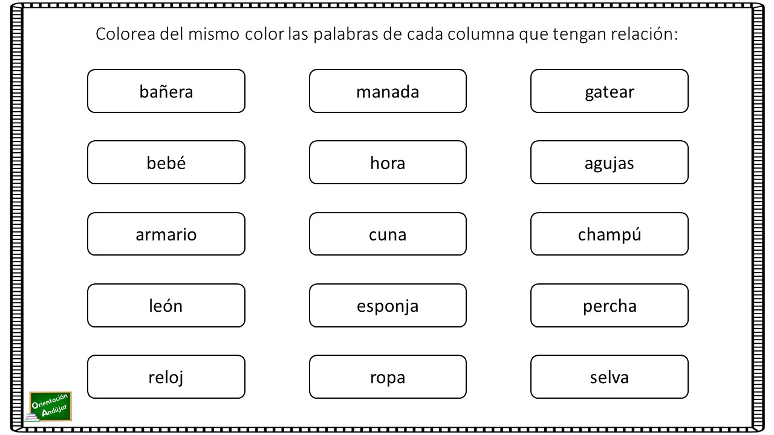
Task: Choose the 'bebé' word box
Action: click(166, 163)
